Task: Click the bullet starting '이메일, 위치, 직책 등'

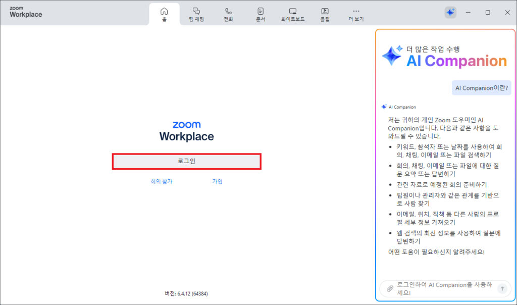Action: (448, 218)
